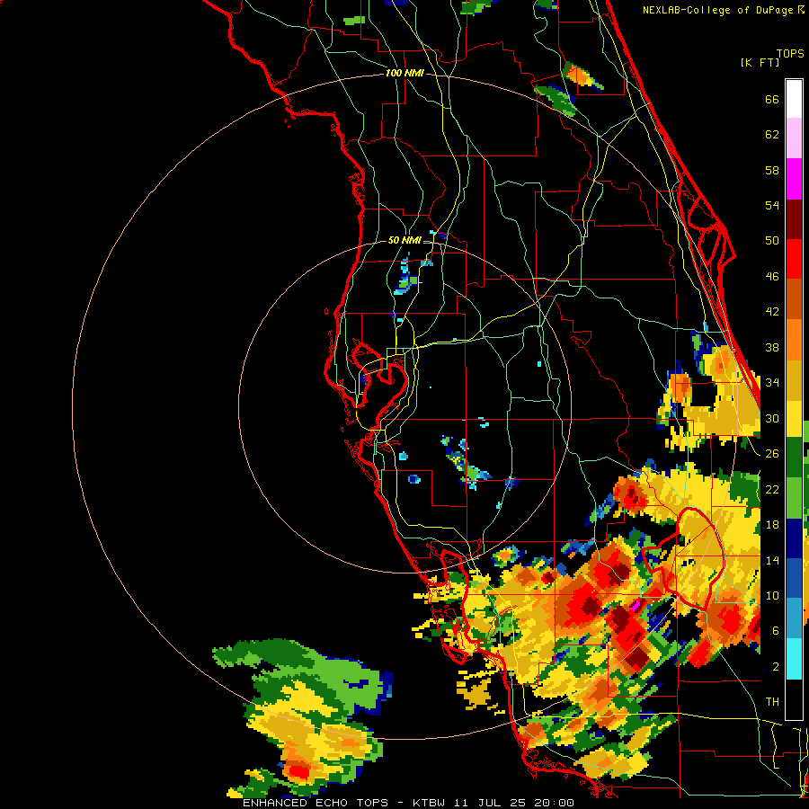
Task: Click the '11 JUL 25 20:00' timestamp
Action: (x=514, y=803)
